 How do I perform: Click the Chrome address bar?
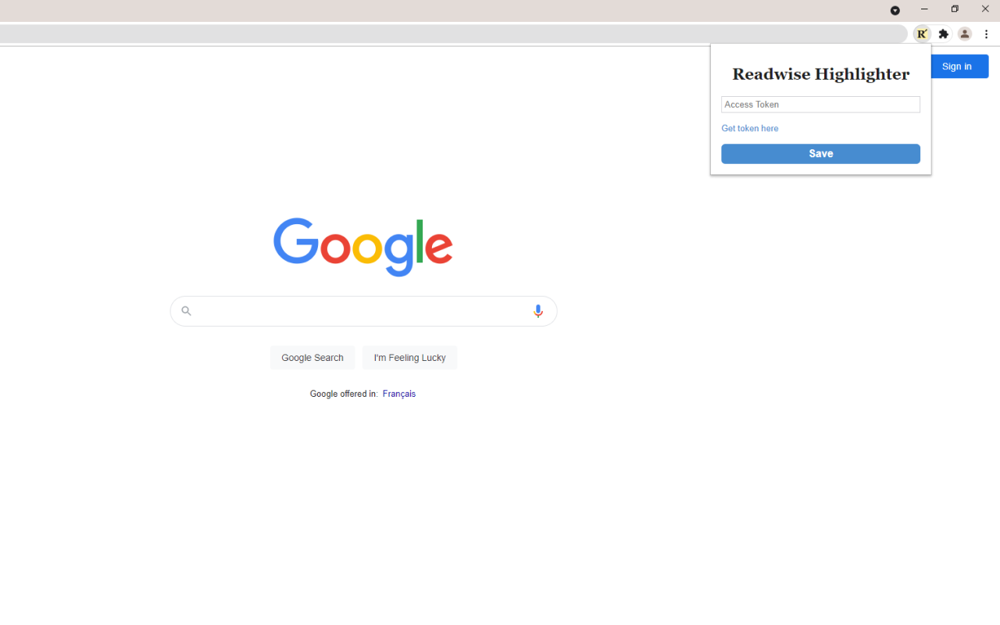pos(453,34)
